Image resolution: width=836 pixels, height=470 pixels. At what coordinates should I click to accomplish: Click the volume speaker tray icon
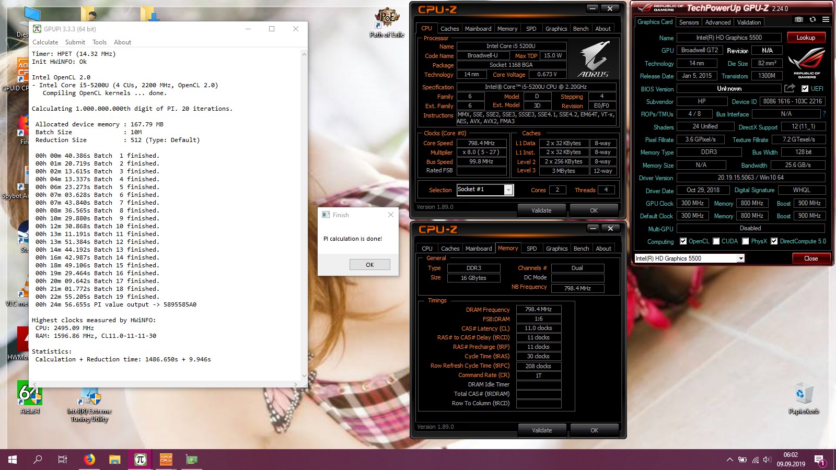click(x=767, y=460)
